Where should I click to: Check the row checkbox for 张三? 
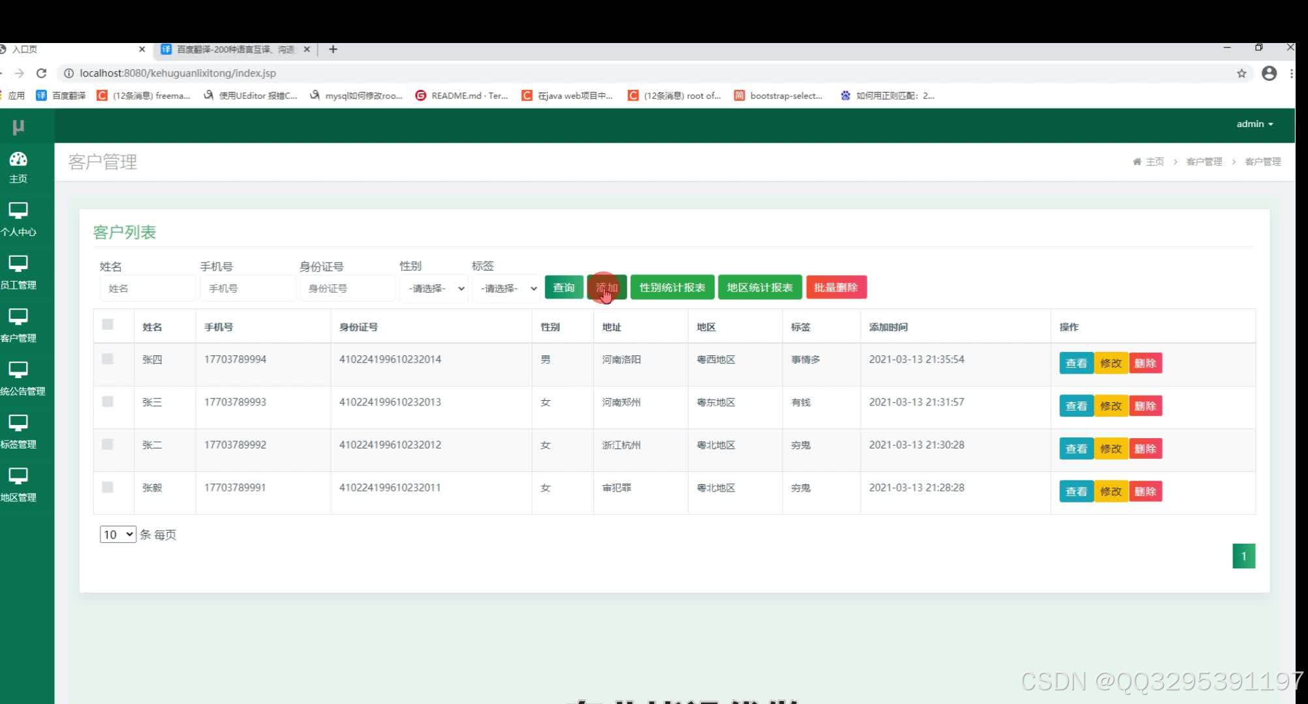click(108, 402)
